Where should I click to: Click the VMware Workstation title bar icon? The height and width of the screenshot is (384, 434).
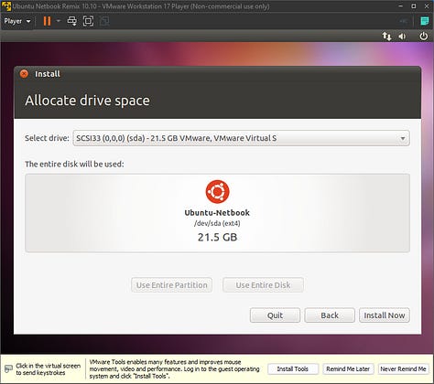6,6
